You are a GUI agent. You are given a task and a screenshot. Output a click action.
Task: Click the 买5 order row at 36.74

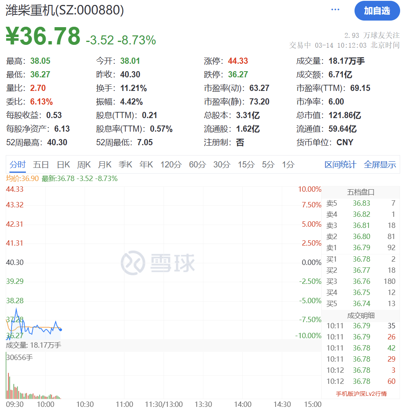tap(361, 304)
